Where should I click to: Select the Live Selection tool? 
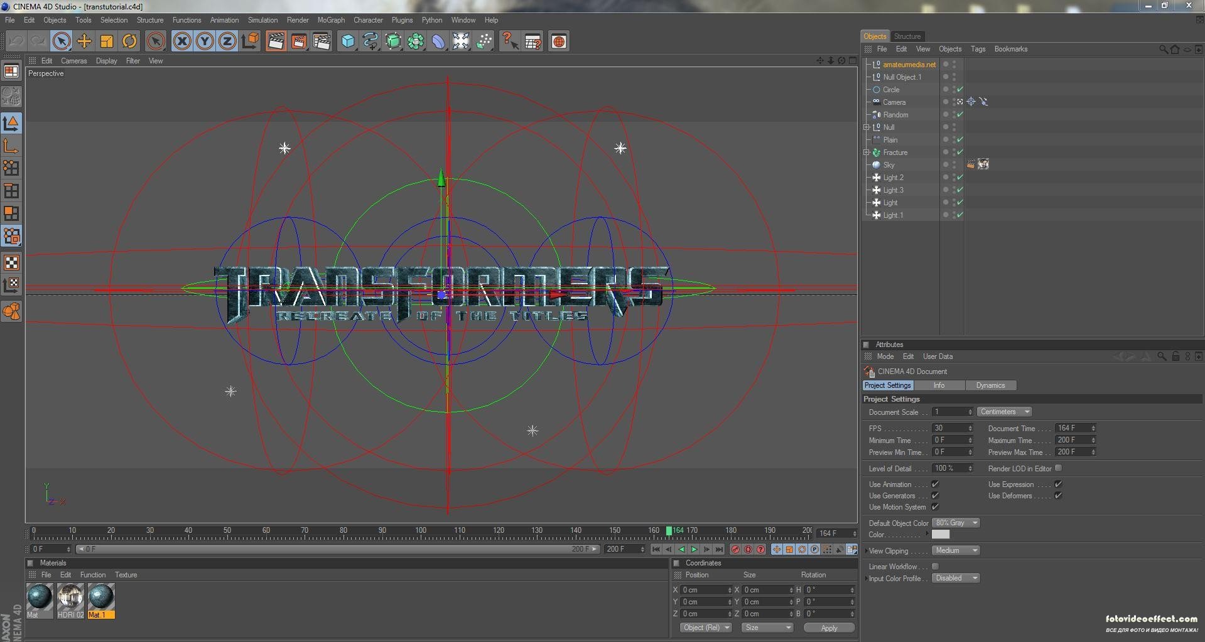coord(61,41)
